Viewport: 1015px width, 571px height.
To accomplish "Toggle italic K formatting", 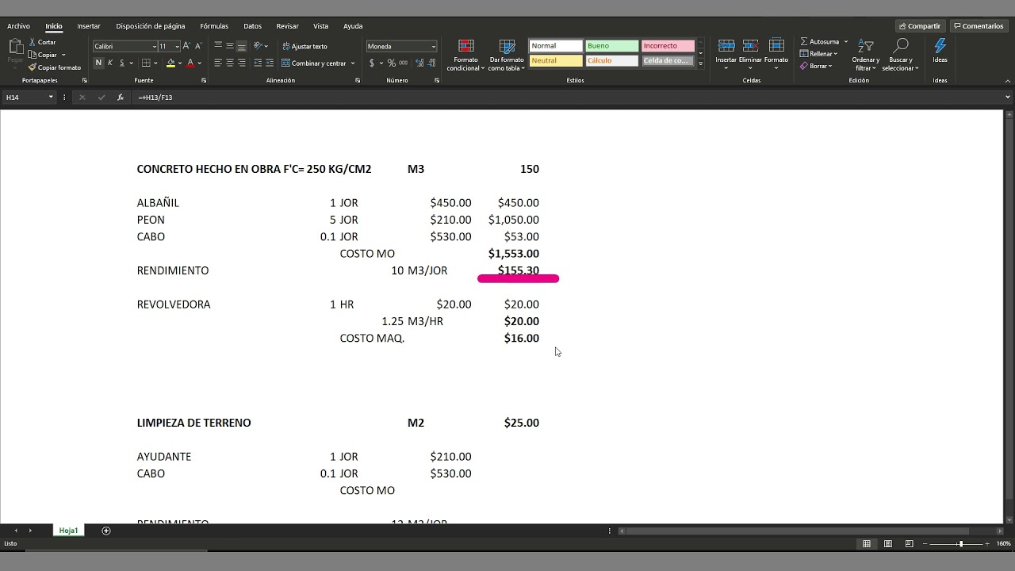I will [110, 63].
